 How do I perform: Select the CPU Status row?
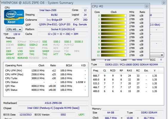point(46,82)
